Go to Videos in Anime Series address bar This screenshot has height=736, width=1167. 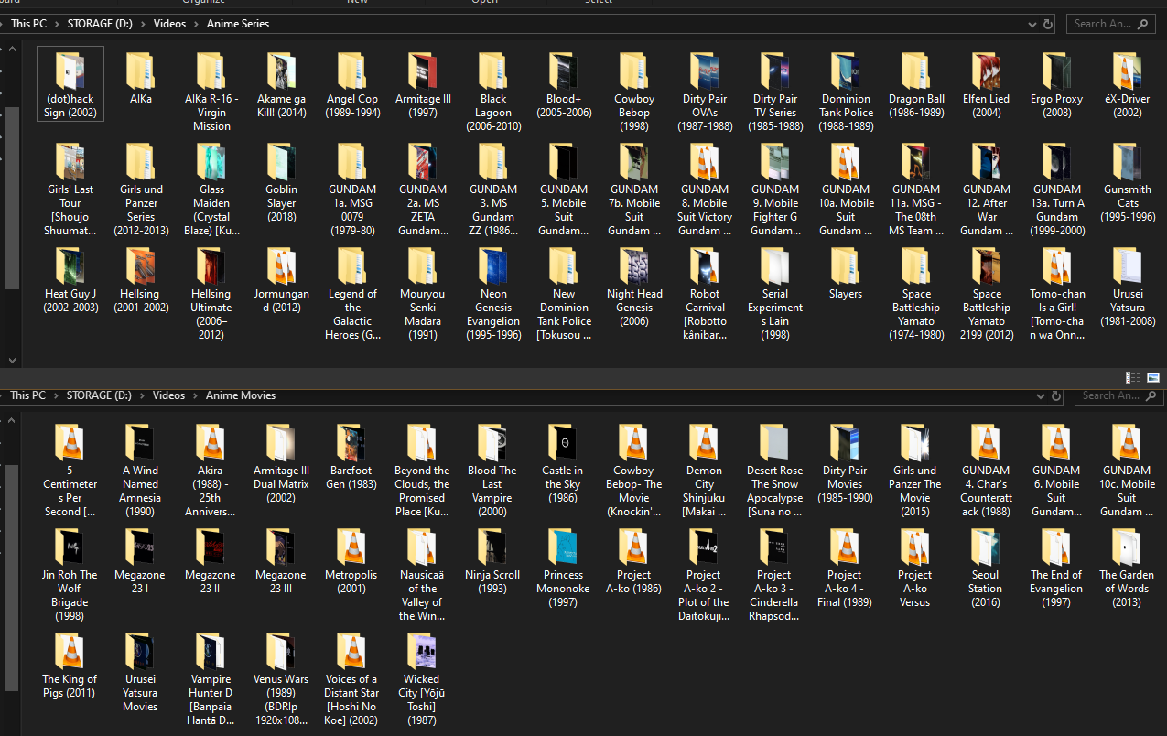170,24
